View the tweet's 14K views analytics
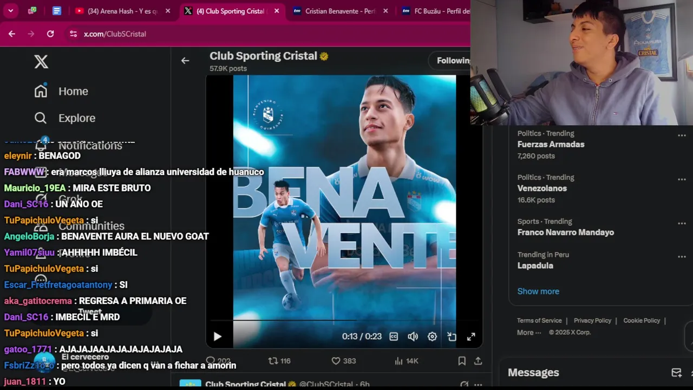 coord(406,361)
